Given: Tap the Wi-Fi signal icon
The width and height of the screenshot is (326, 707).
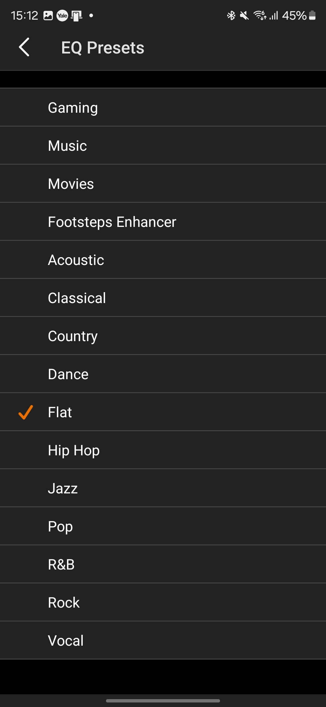Looking at the screenshot, I should (x=260, y=15).
